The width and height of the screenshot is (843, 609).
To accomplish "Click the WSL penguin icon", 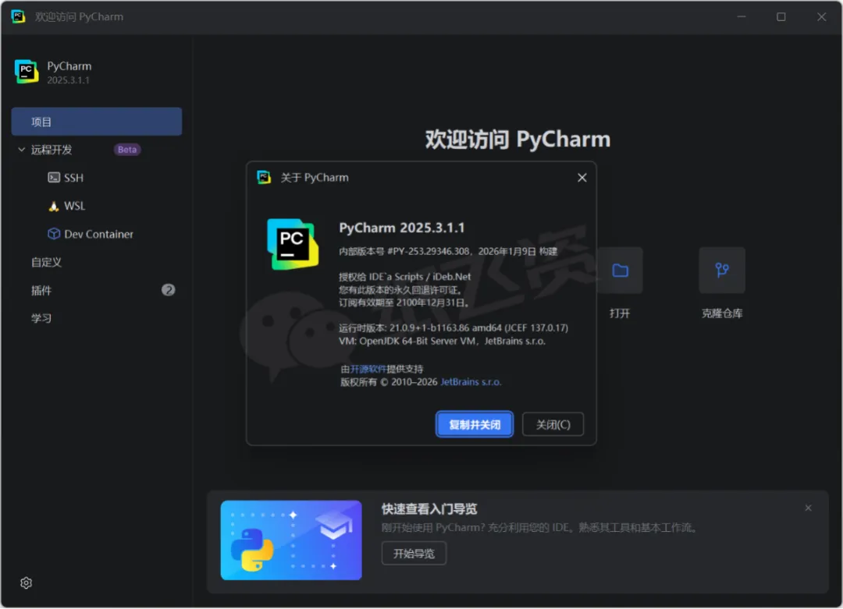I will [54, 206].
